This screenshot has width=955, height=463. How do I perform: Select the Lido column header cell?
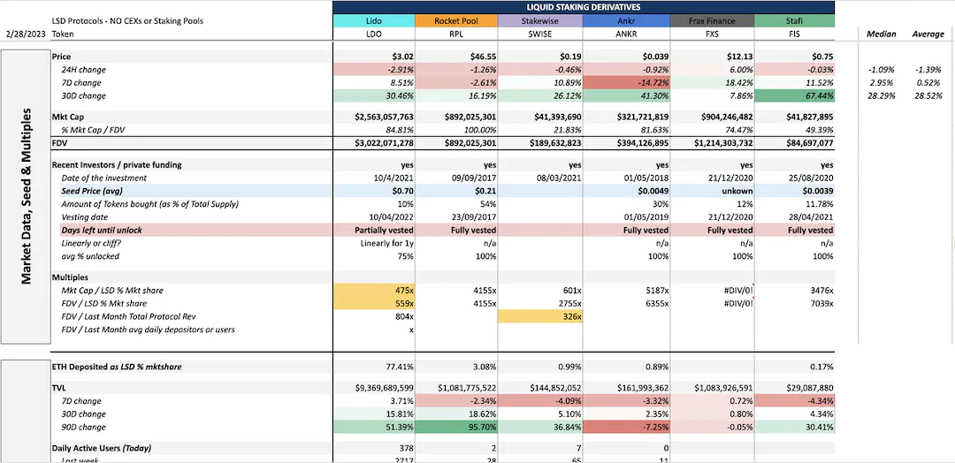[374, 21]
